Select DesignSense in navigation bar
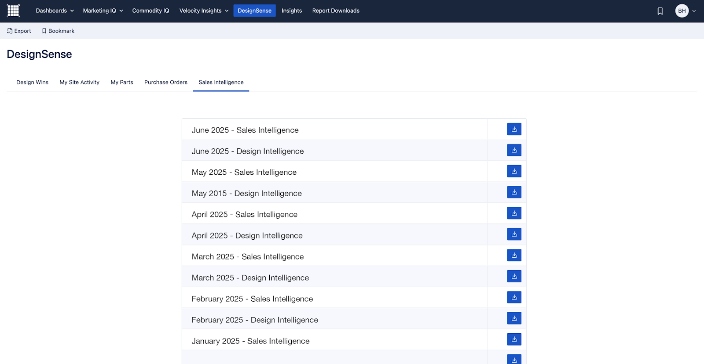Image resolution: width=704 pixels, height=364 pixels. (x=254, y=11)
